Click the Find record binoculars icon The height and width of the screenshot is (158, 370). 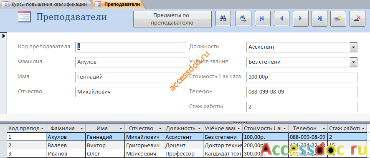223,18
